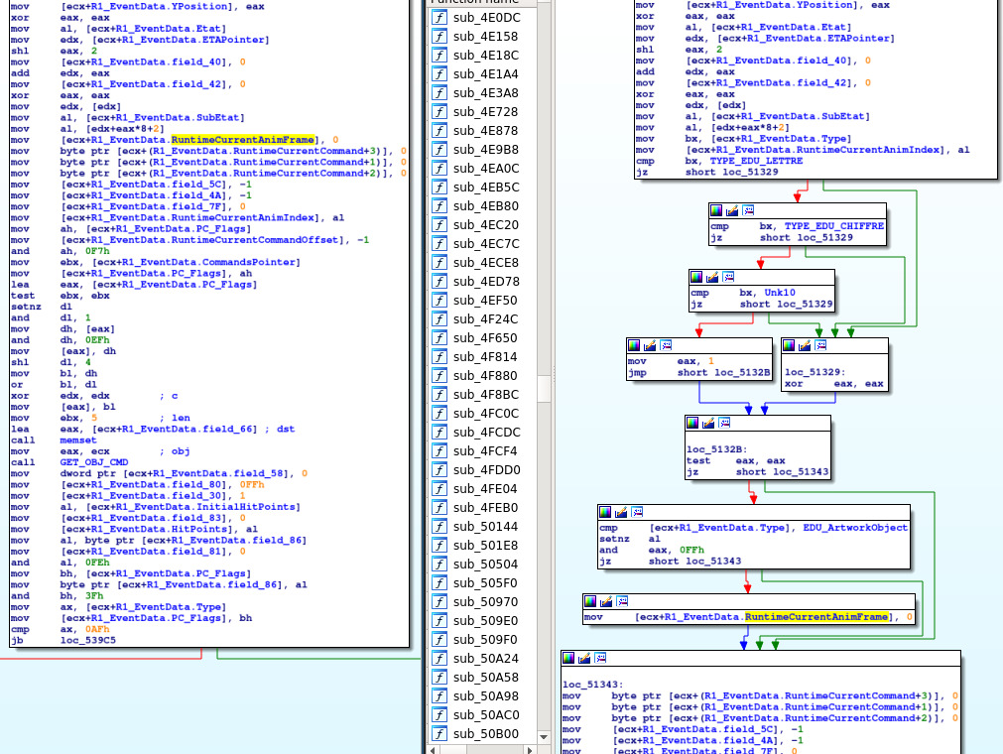Select sub_4EF50 in the functions list
Image resolution: width=1003 pixels, height=754 pixels.
485,301
